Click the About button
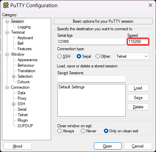 point(18,146)
